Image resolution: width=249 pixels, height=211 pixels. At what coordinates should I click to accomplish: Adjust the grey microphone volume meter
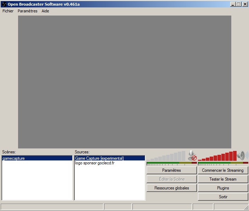tap(166, 156)
